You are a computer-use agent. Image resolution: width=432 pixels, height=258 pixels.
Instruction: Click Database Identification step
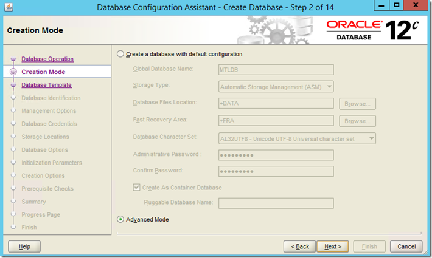(x=51, y=98)
